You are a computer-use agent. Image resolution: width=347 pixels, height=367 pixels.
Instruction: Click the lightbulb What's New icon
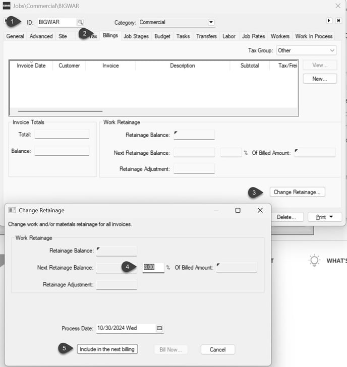314,261
